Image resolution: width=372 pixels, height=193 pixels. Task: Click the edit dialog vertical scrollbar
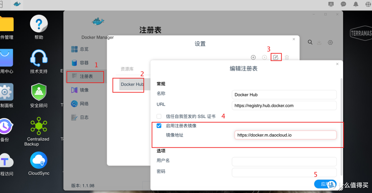(341, 127)
